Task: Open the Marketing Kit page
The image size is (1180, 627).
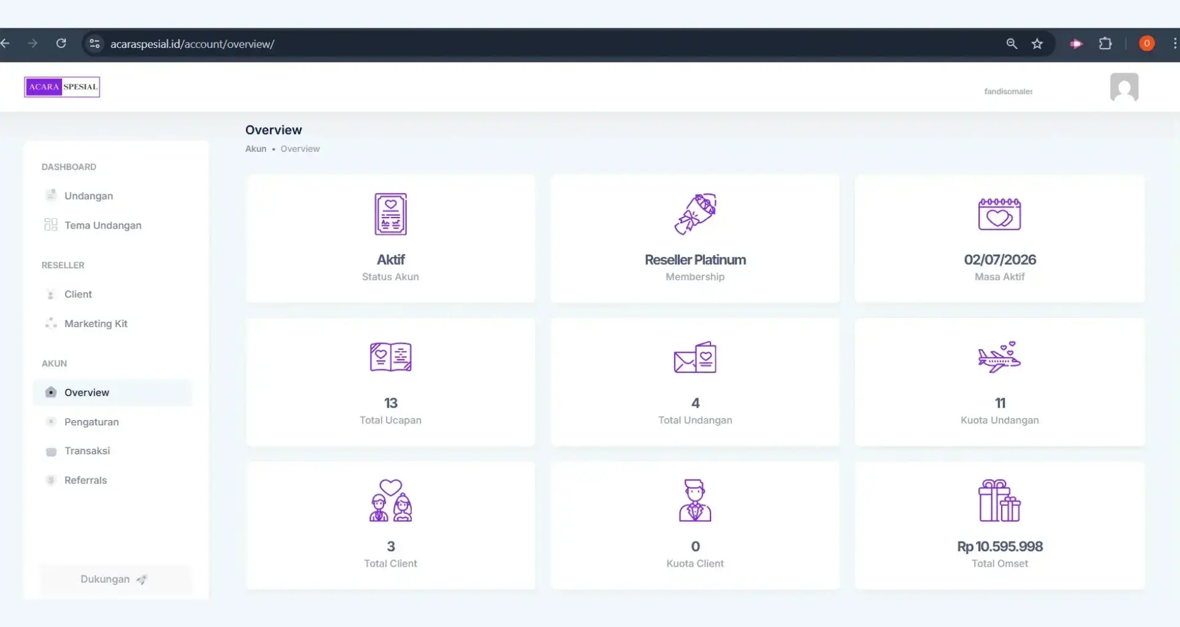Action: click(x=96, y=323)
